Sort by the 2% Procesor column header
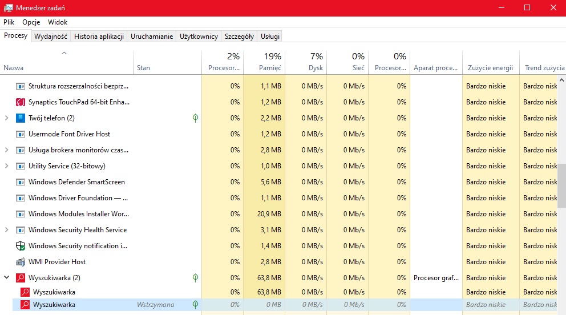Viewport: 566px width, 315px height. point(223,63)
